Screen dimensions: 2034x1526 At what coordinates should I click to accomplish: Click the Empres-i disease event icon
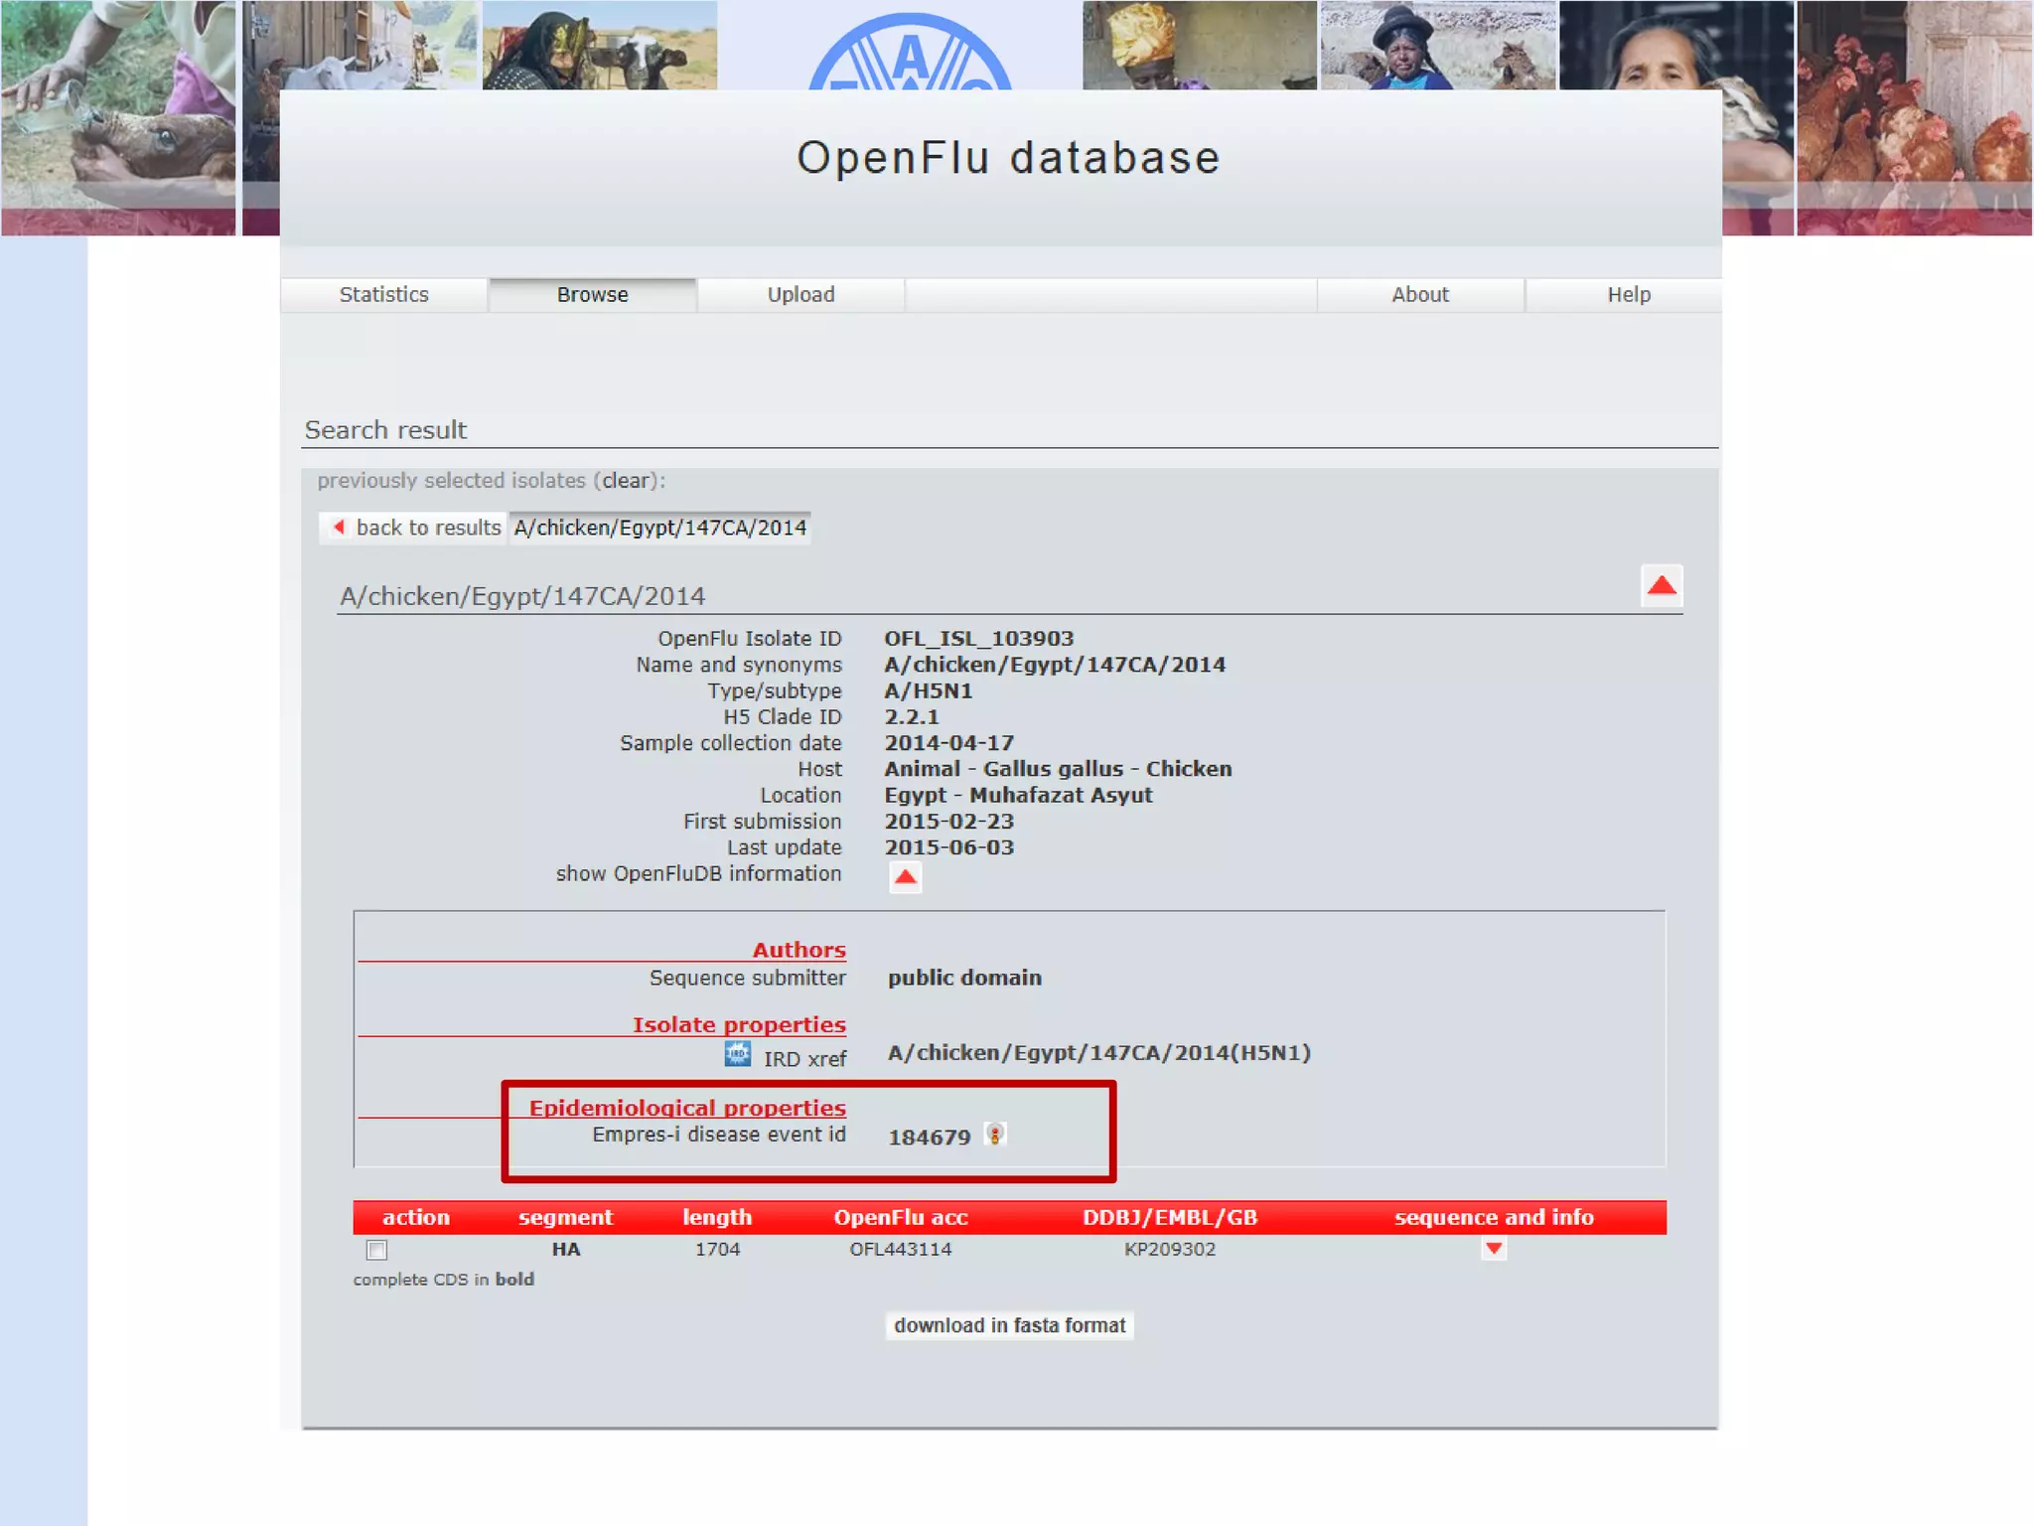pos(994,1134)
